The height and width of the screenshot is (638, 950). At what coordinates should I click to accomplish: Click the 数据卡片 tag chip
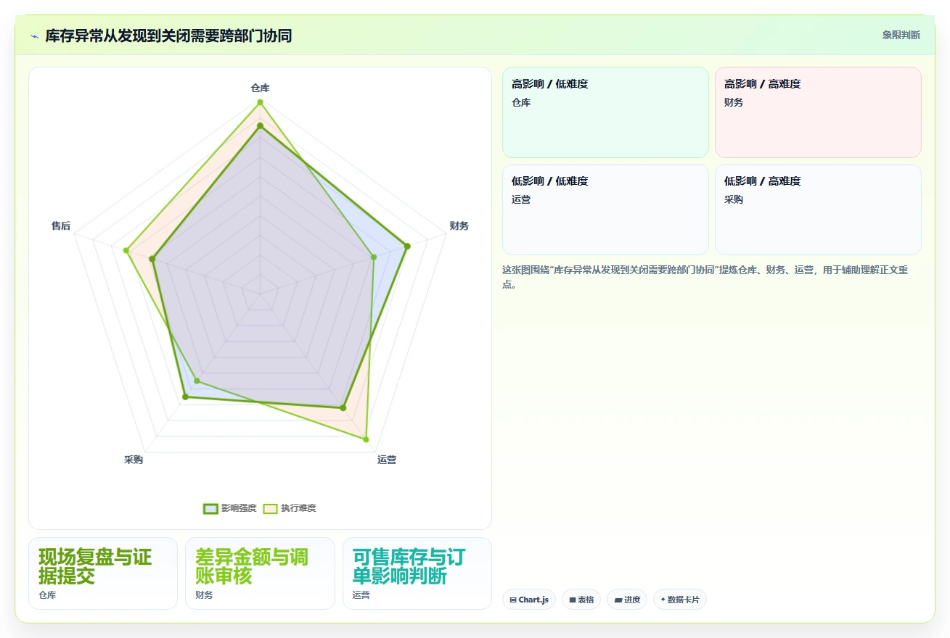[680, 600]
